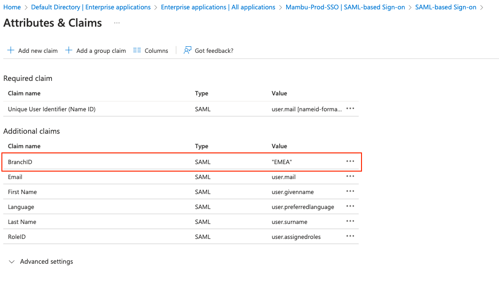Open the ellipsis menu on the BranchID row
499x281 pixels.
pos(350,161)
